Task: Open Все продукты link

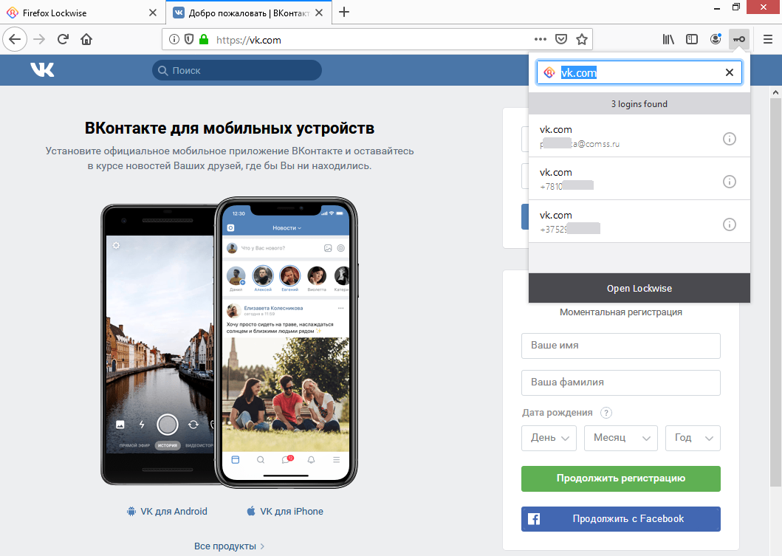Action: (x=229, y=546)
